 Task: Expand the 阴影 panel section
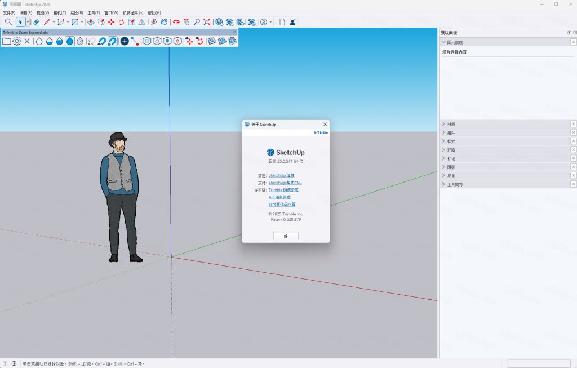[451, 167]
